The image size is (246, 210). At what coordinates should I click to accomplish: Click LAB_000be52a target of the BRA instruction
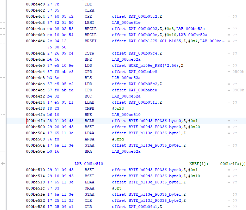(126, 151)
